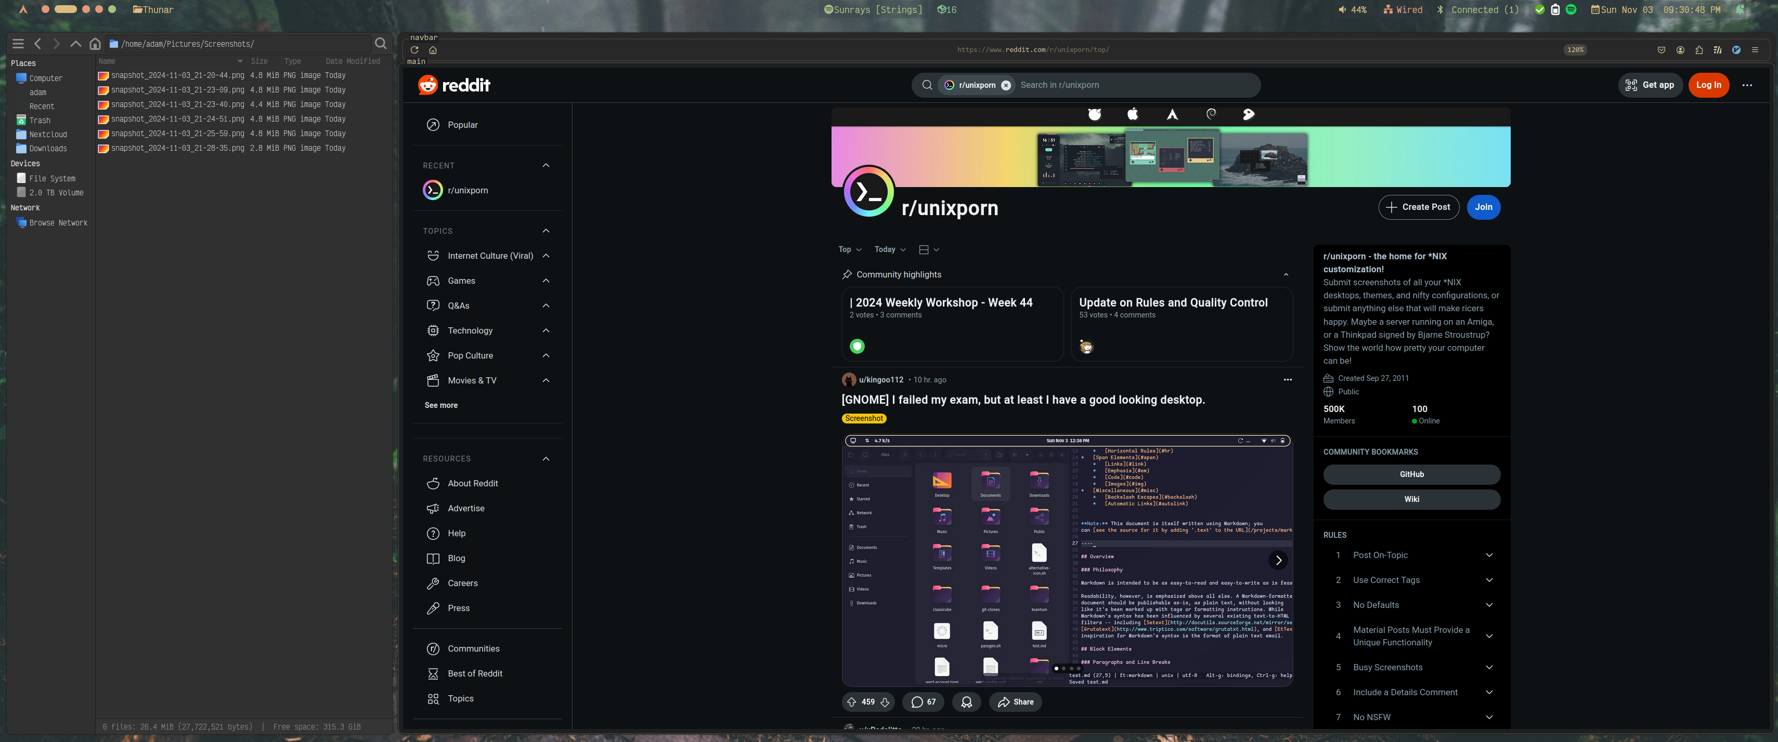Collapse the Recent sidebar section
This screenshot has width=1778, height=742.
click(x=546, y=166)
